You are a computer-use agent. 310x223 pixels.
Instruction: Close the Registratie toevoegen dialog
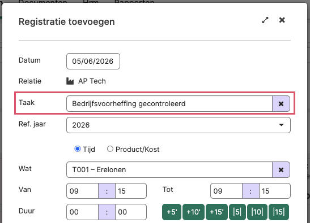(282, 20)
